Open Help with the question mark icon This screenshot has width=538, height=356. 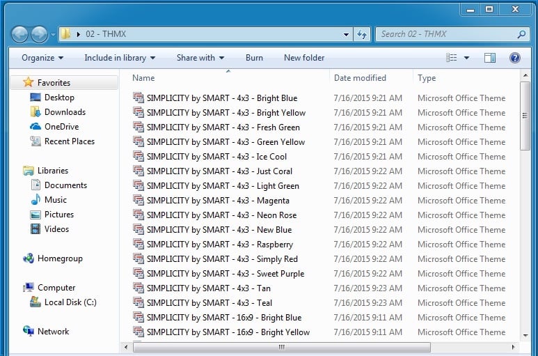click(514, 58)
